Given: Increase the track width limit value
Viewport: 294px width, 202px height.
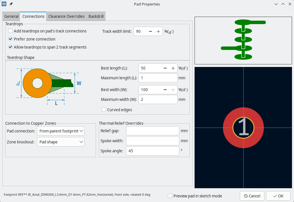Looking at the screenshot, I should pyautogui.click(x=158, y=31).
